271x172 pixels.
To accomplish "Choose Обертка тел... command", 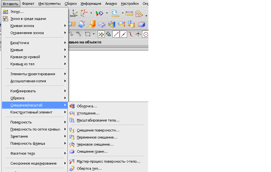I will tap(108, 168).
